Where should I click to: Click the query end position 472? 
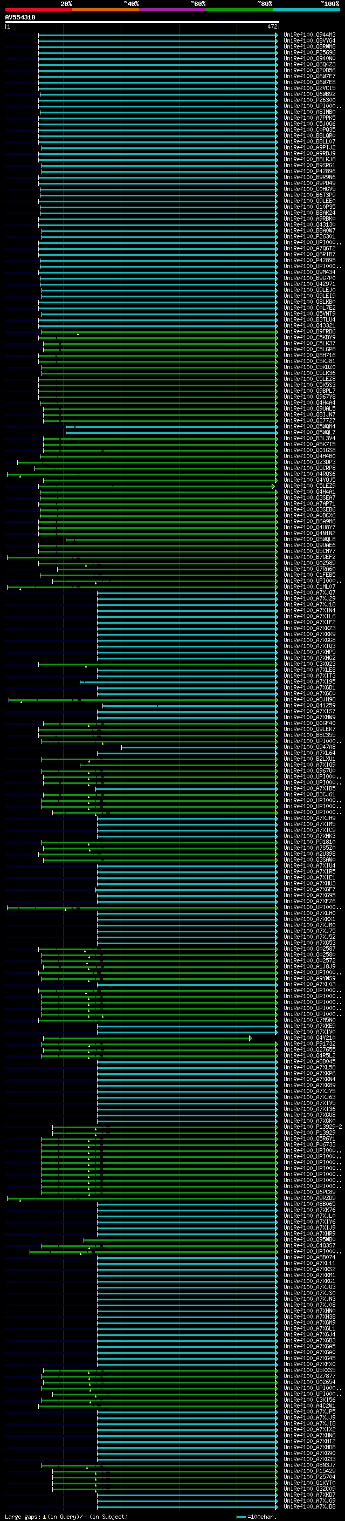(272, 26)
